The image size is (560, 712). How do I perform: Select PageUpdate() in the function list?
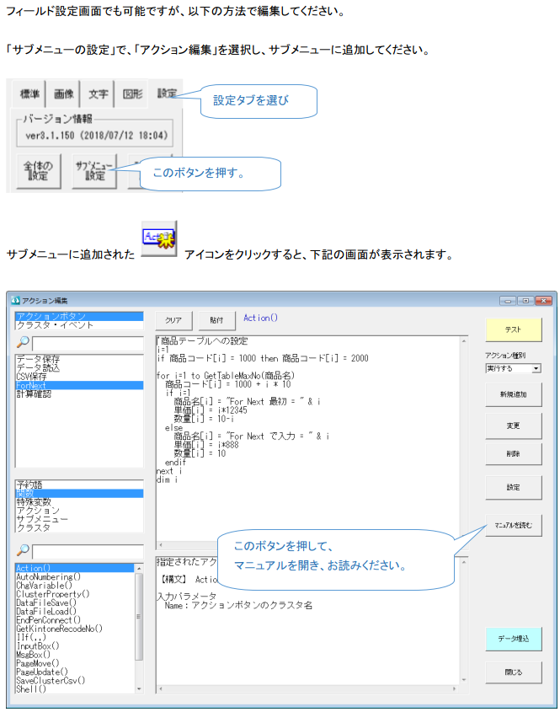click(75, 672)
